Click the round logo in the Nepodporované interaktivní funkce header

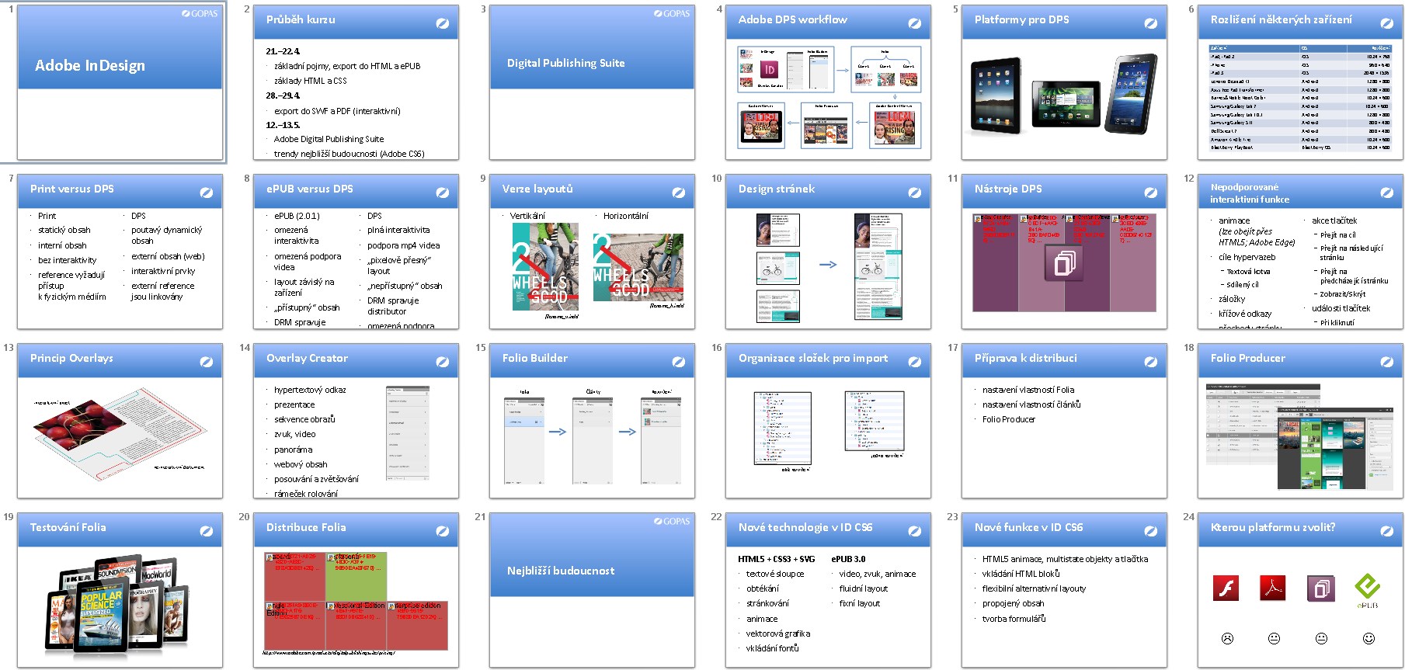pos(1386,193)
